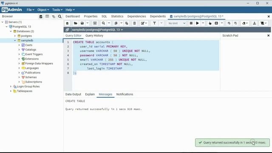The width and height of the screenshot is (272, 153).
Task: Click connection status link icon
Action: pos(67,30)
